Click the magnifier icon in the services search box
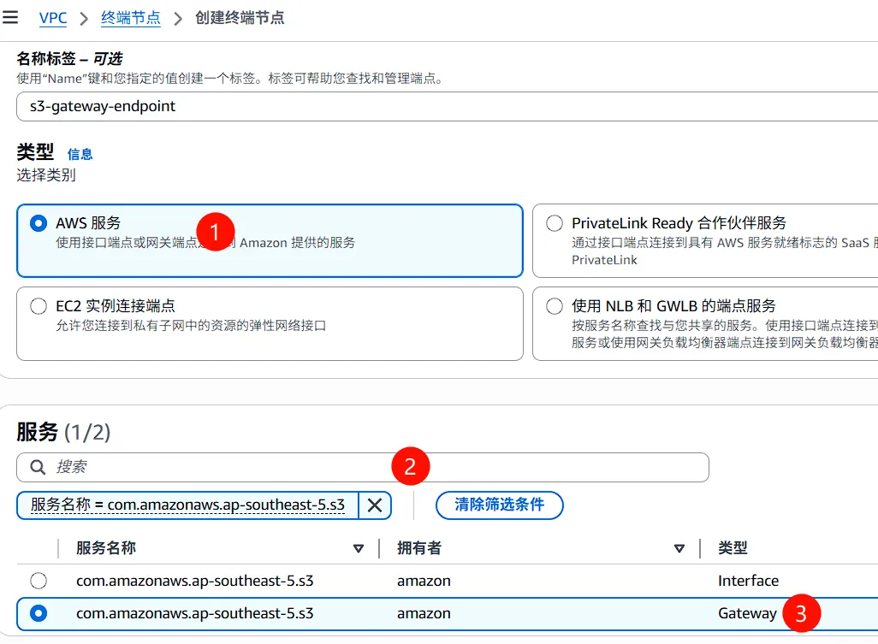Image resolution: width=878 pixels, height=644 pixels. point(38,467)
